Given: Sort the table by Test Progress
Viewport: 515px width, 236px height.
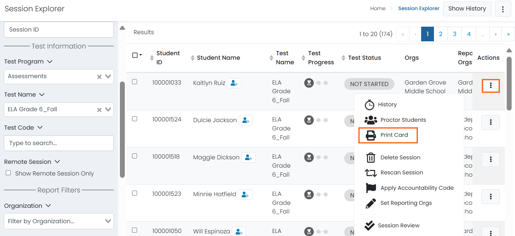Looking at the screenshot, I should [303, 58].
